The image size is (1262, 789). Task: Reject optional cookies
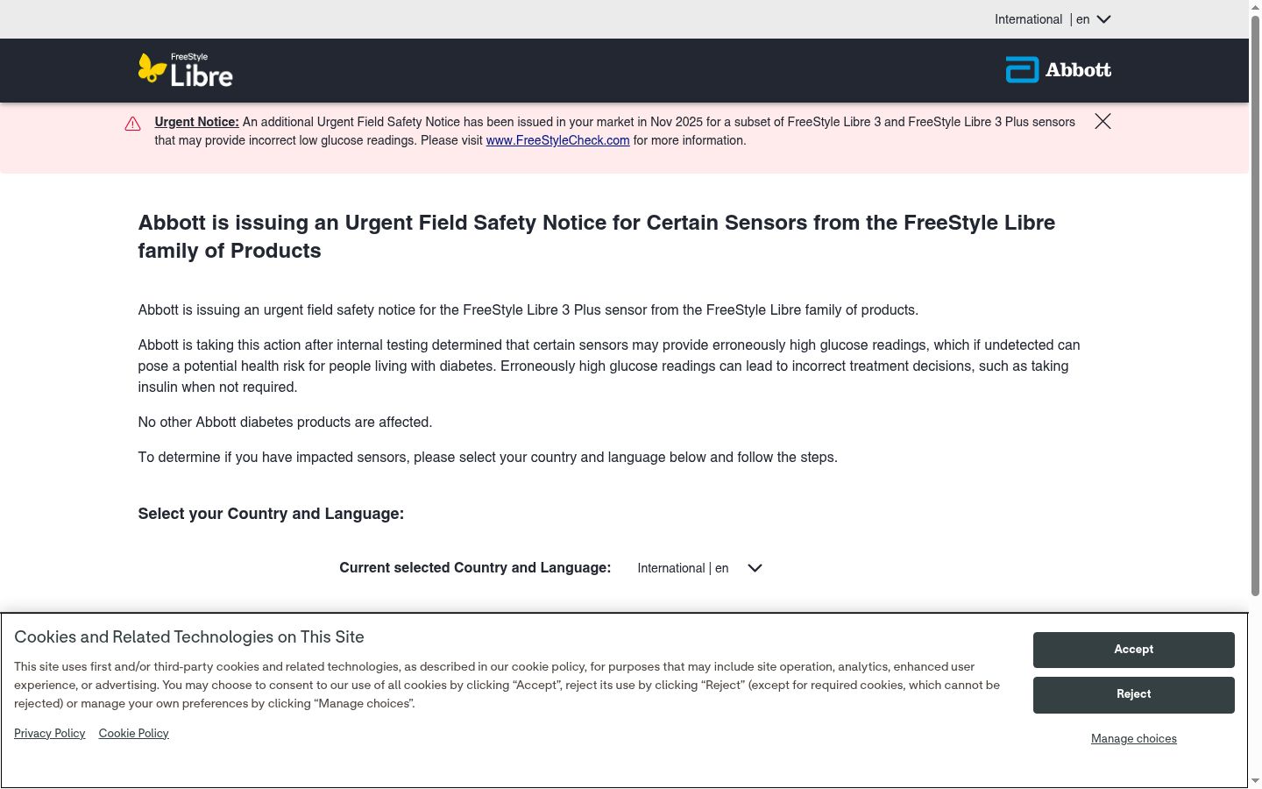click(1134, 694)
